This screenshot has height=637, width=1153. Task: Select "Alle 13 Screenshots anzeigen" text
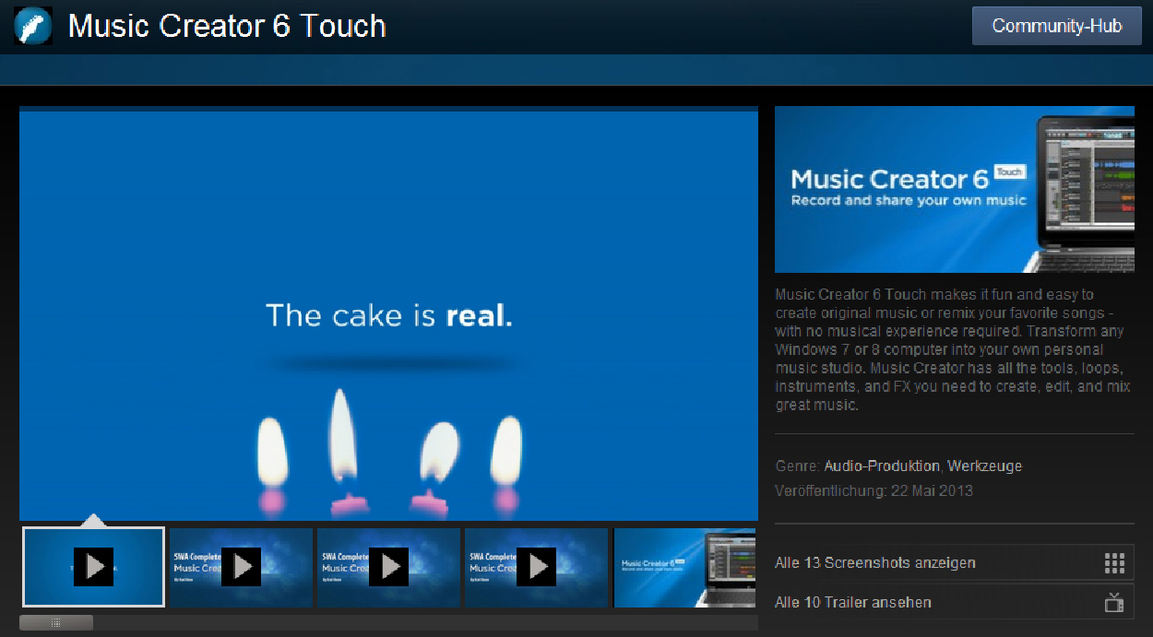click(x=874, y=563)
